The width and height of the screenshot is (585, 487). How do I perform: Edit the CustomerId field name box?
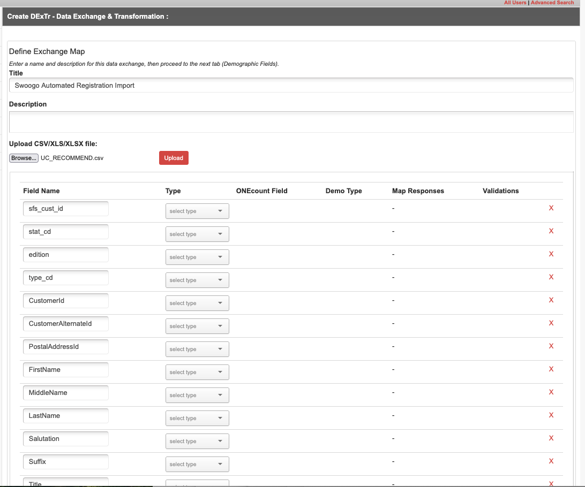[x=66, y=301]
